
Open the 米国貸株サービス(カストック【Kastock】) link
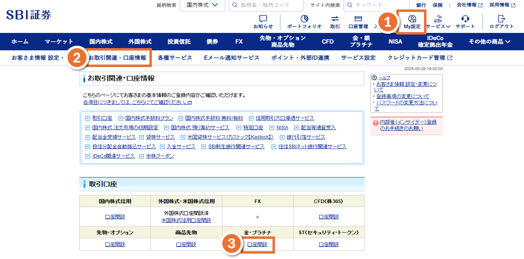click(x=231, y=137)
